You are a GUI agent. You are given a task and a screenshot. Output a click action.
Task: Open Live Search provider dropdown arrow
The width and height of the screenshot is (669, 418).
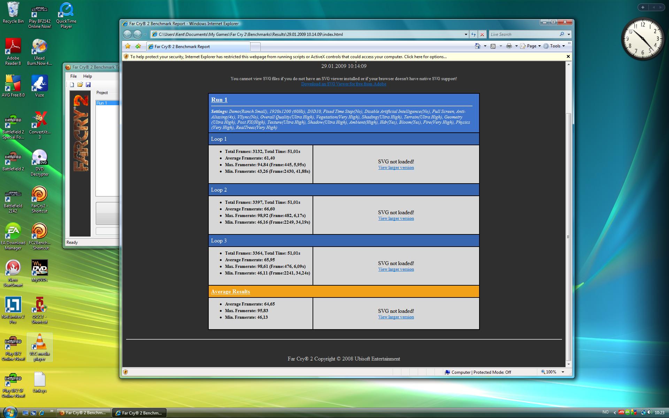(569, 34)
